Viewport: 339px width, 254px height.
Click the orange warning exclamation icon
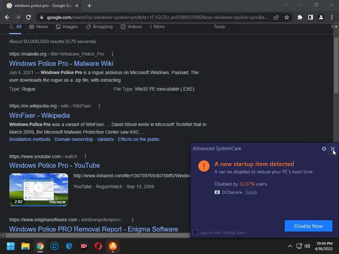tap(204, 166)
